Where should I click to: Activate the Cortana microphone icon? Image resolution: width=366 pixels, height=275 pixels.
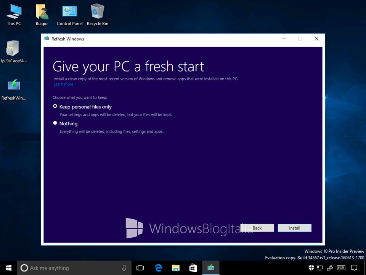(124, 268)
